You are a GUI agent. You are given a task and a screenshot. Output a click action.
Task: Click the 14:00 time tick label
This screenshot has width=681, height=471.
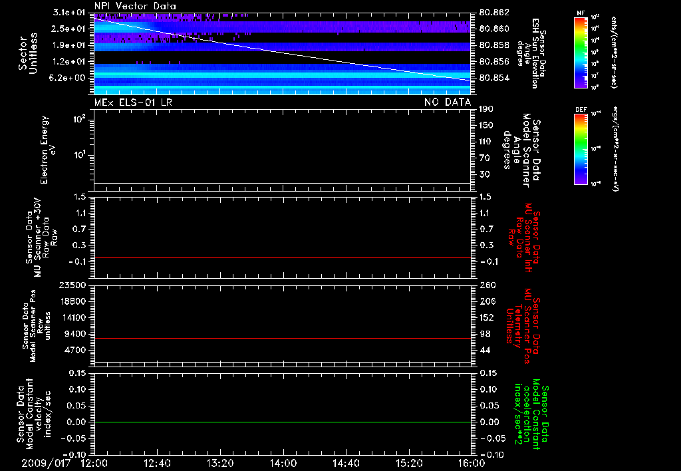click(x=283, y=463)
